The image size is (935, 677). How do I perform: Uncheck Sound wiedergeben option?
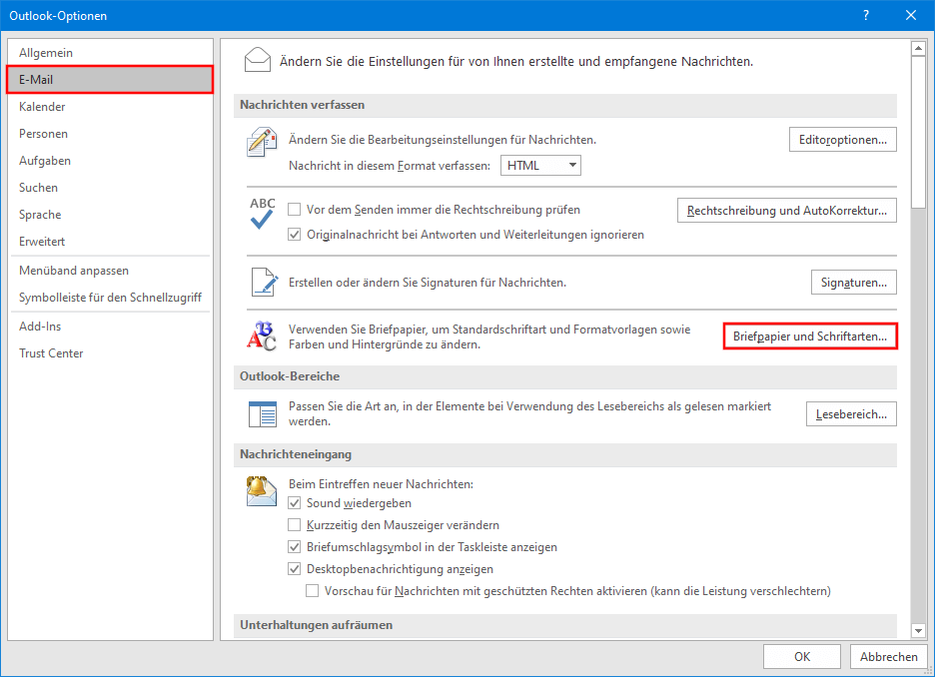(294, 503)
